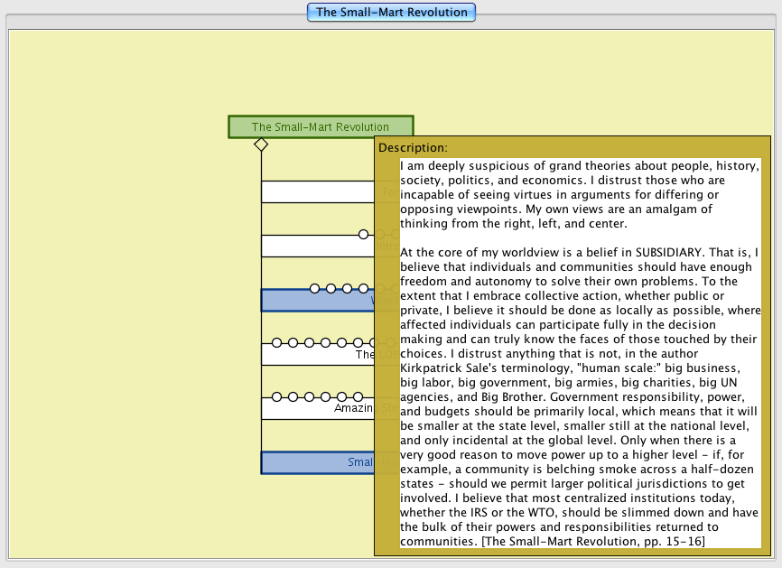This screenshot has width=782, height=568.
Task: Click the "Description:" label in the popup
Action: [x=413, y=148]
